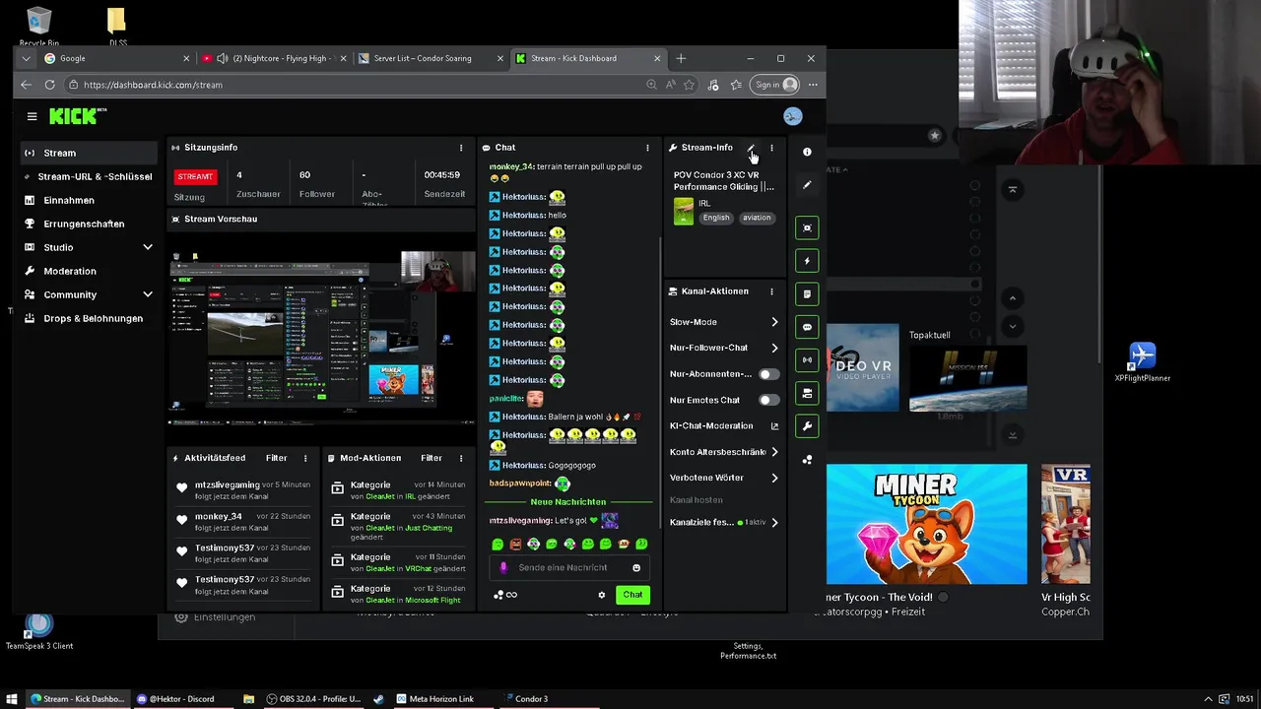Reload the browser page
The image size is (1261, 709).
[49, 85]
